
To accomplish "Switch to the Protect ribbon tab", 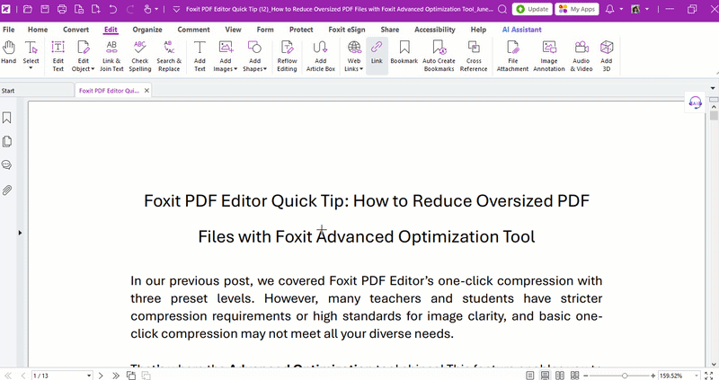I will (301, 30).
